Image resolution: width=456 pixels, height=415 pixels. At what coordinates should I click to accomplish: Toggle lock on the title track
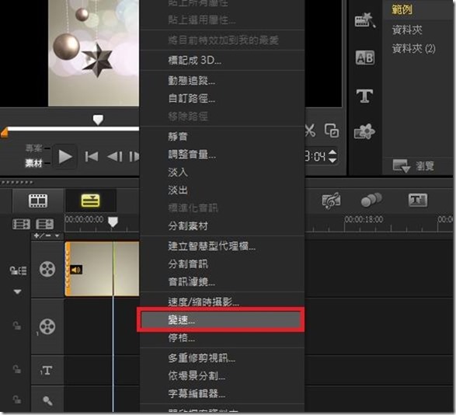click(x=17, y=369)
